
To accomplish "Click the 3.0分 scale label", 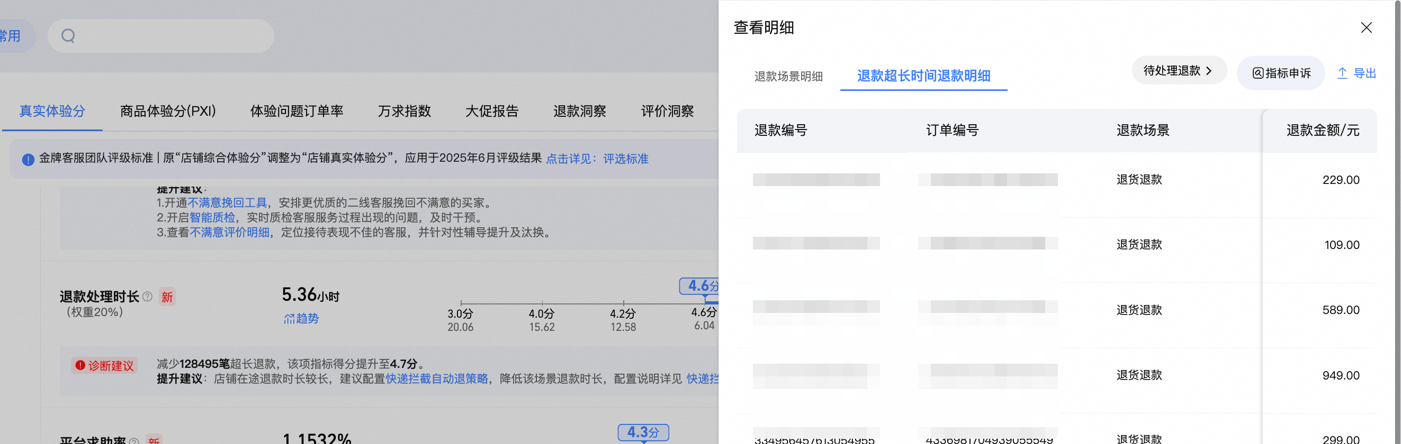I will (460, 314).
